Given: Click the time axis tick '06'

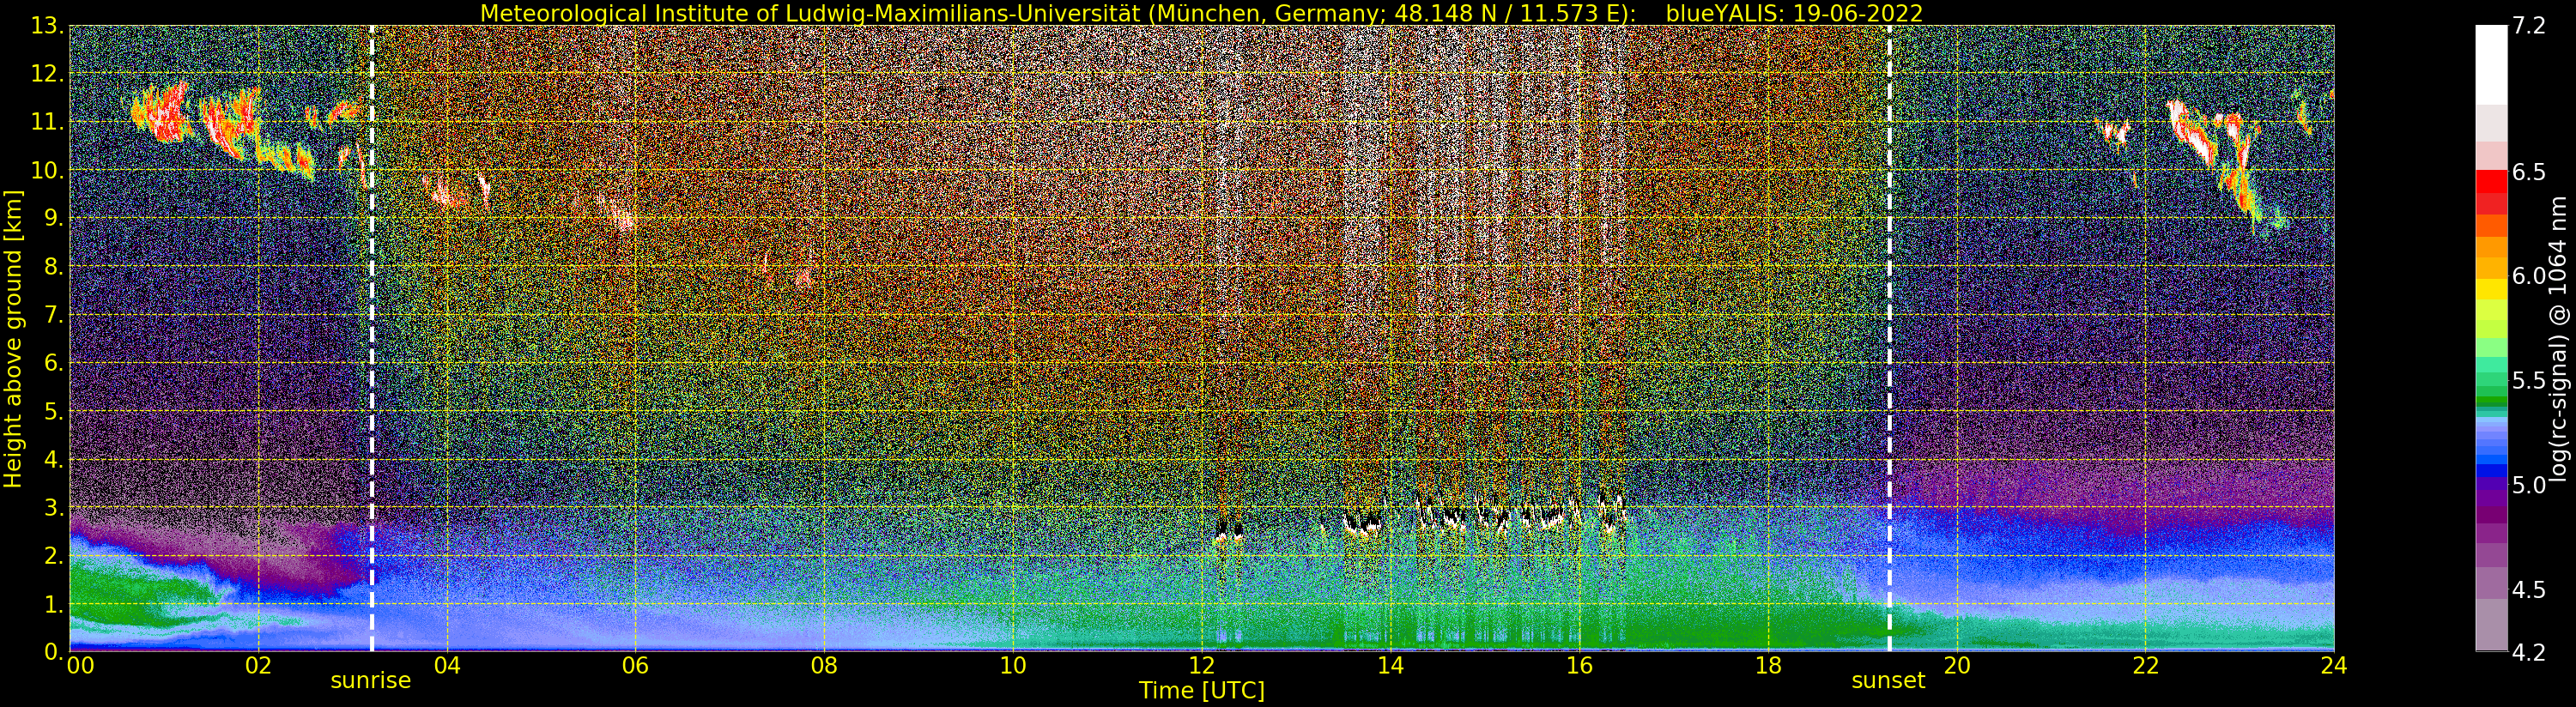Looking at the screenshot, I should 635,665.
